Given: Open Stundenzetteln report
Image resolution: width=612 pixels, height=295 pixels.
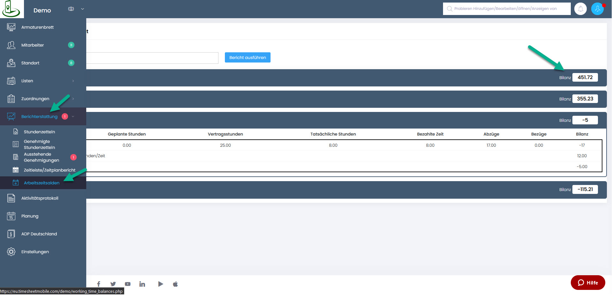Looking at the screenshot, I should (x=39, y=132).
